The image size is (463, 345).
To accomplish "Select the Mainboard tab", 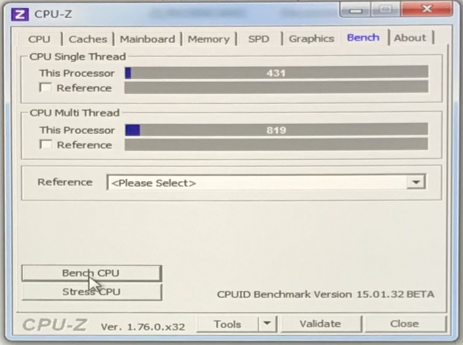I will 147,39.
